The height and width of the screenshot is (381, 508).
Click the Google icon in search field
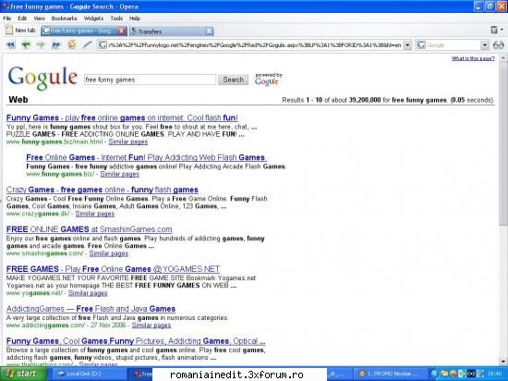pyautogui.click(x=421, y=45)
